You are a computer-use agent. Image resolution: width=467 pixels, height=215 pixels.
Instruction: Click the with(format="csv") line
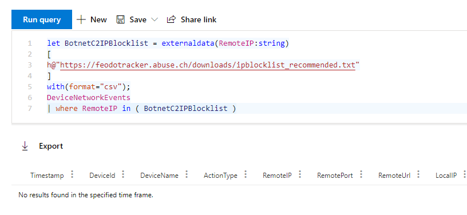coord(89,87)
